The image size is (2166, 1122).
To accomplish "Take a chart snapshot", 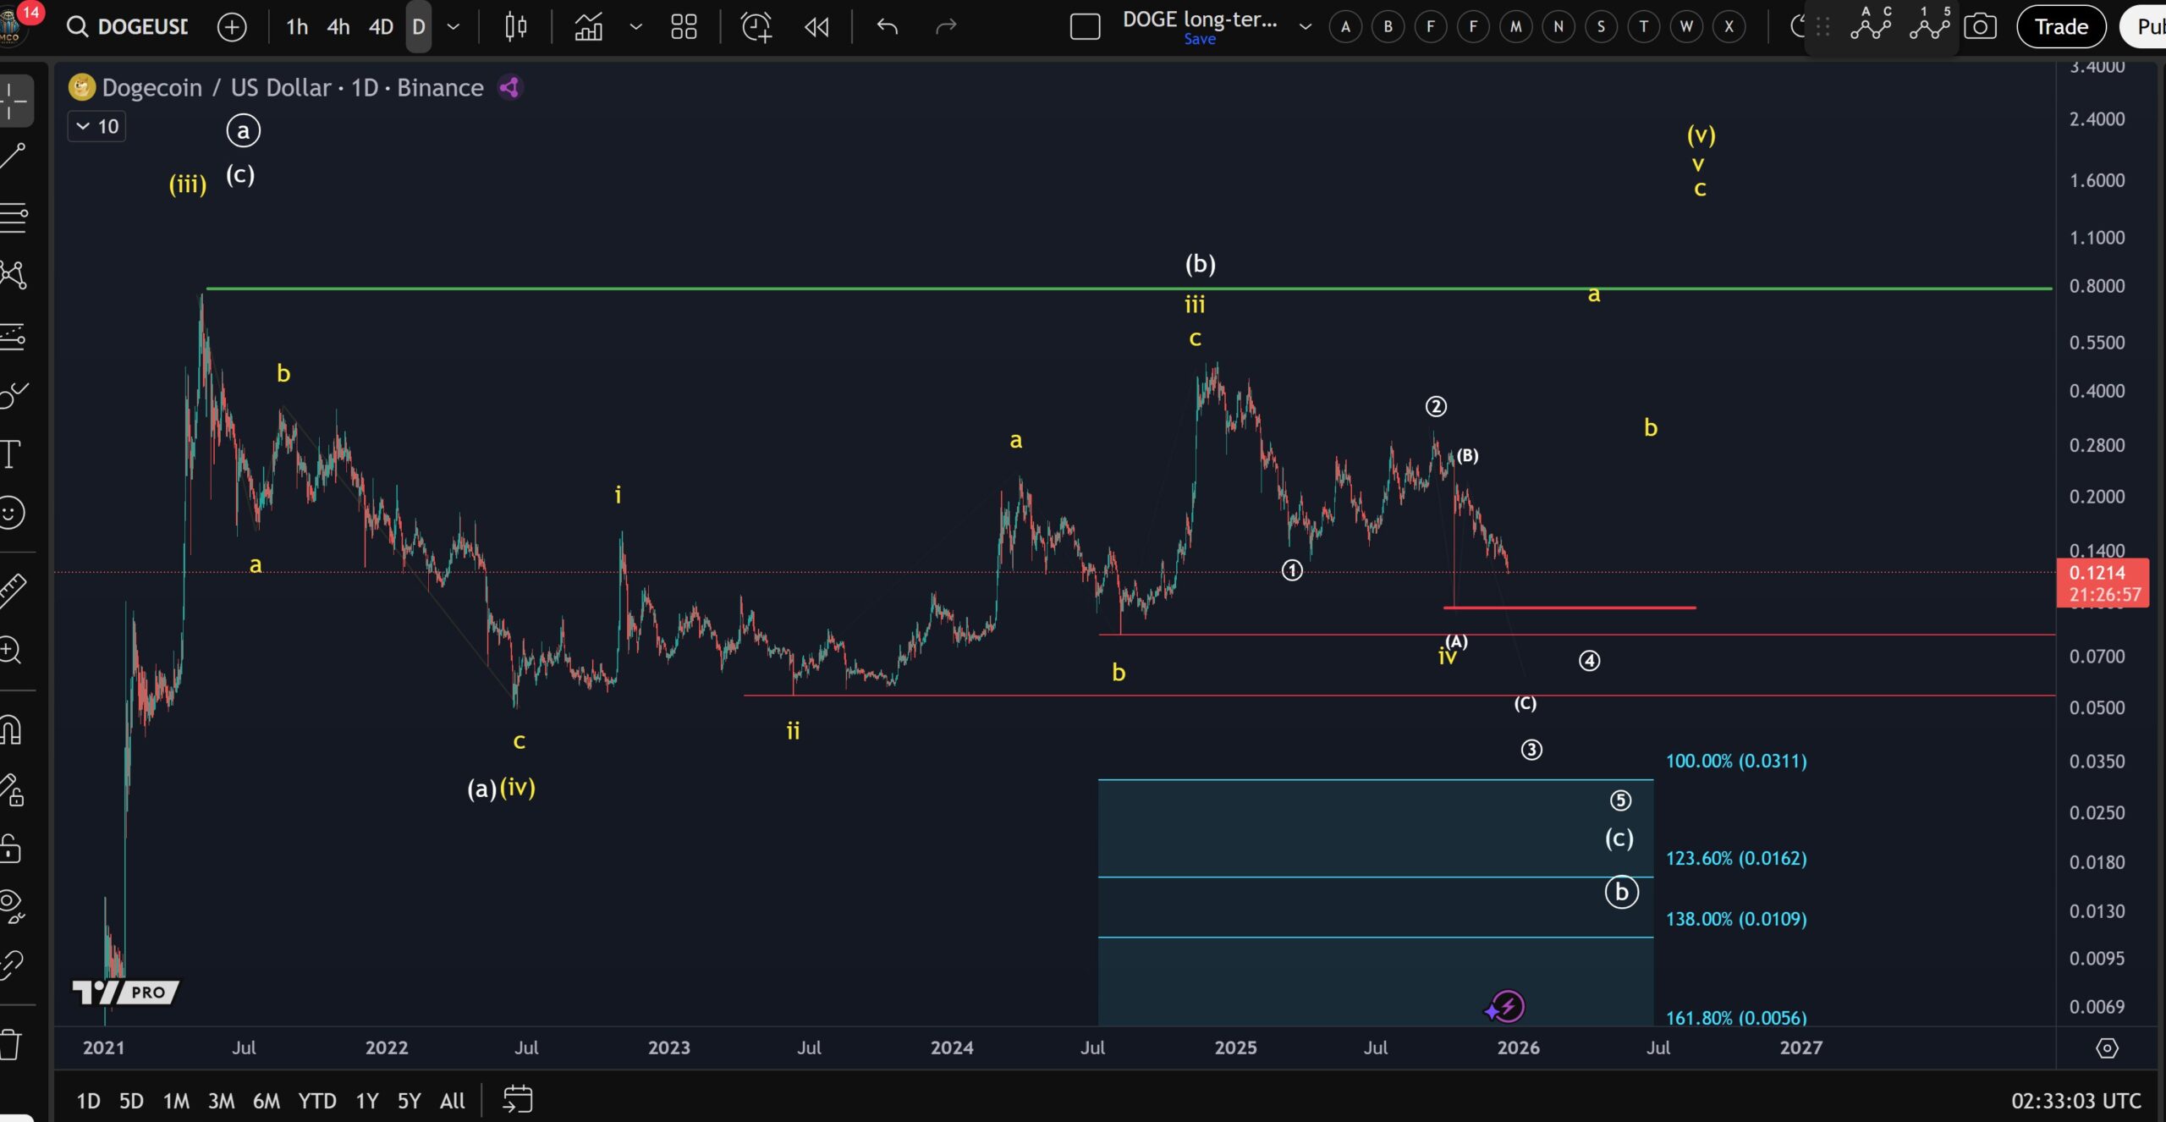I will [x=1981, y=26].
